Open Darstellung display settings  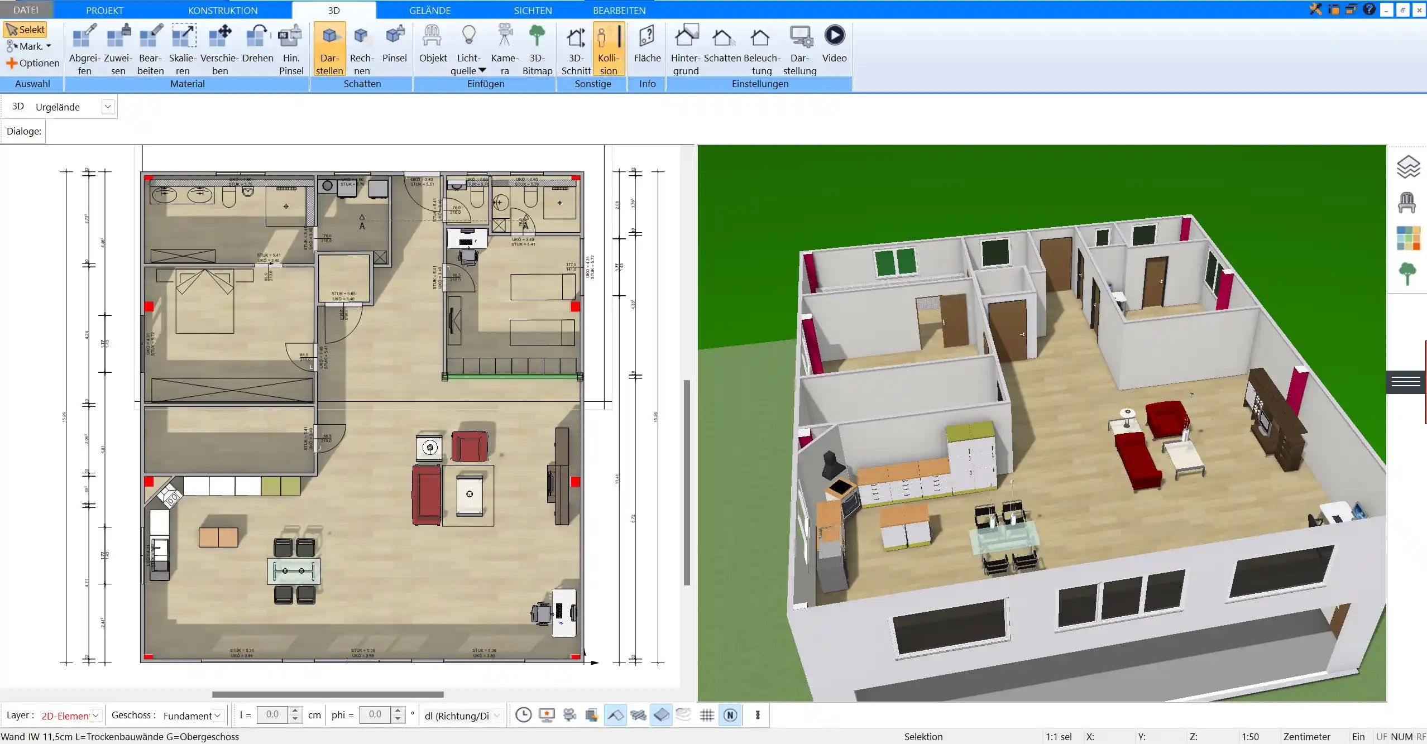pyautogui.click(x=799, y=49)
